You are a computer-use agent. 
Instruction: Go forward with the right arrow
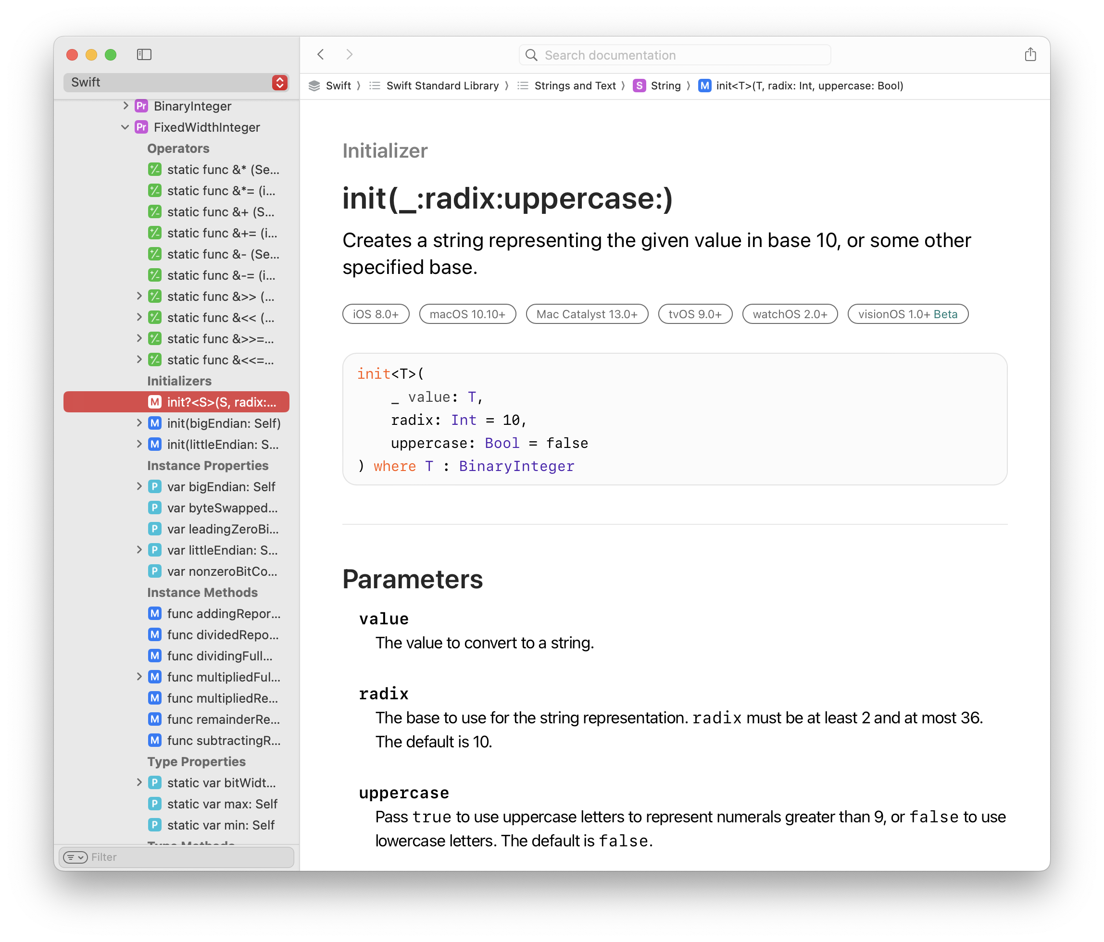(x=350, y=55)
